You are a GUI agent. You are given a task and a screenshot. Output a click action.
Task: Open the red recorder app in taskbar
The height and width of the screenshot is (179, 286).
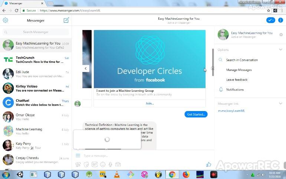point(214,175)
